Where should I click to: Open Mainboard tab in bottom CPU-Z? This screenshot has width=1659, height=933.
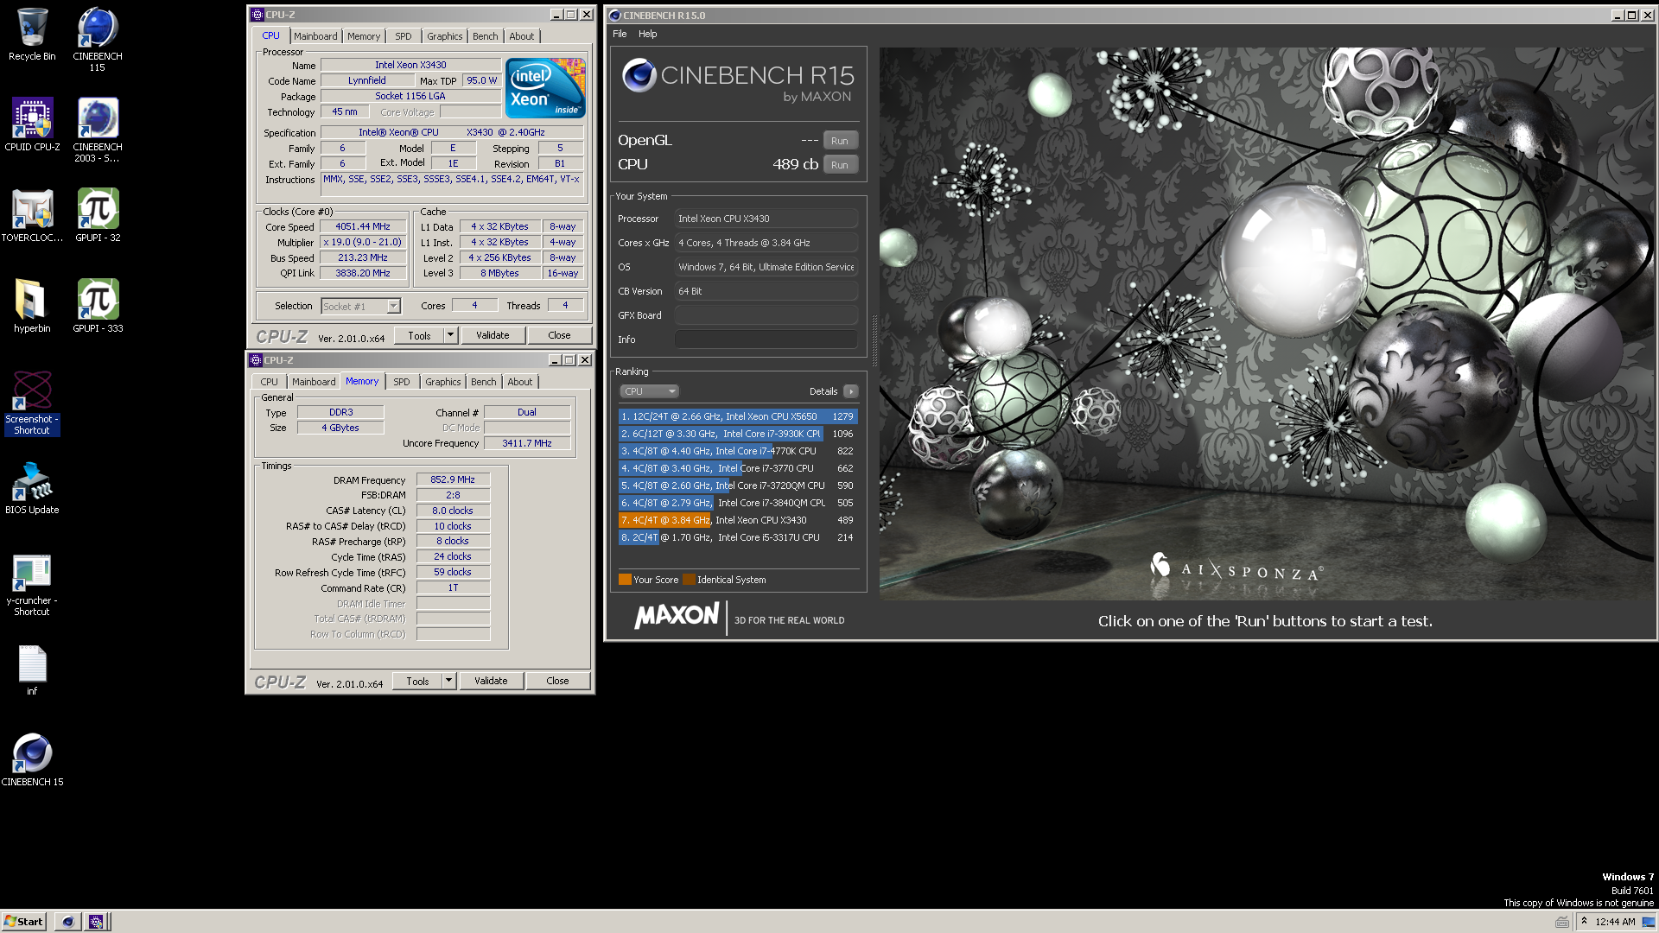pyautogui.click(x=314, y=382)
